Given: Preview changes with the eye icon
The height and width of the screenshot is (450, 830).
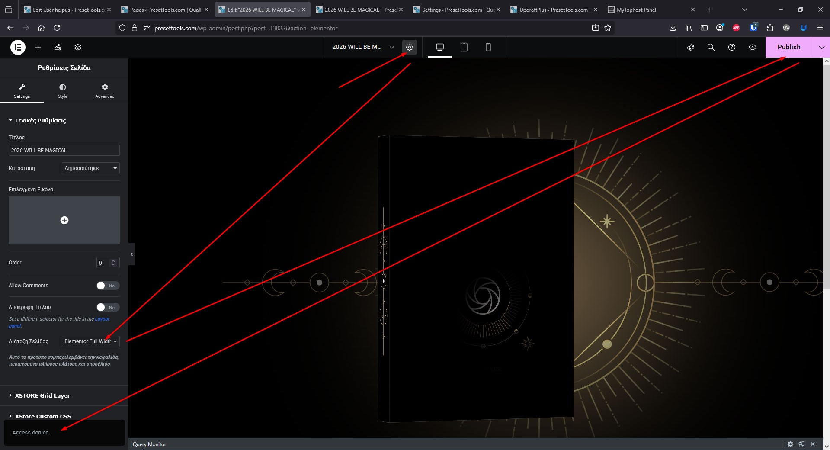Looking at the screenshot, I should click(x=753, y=47).
